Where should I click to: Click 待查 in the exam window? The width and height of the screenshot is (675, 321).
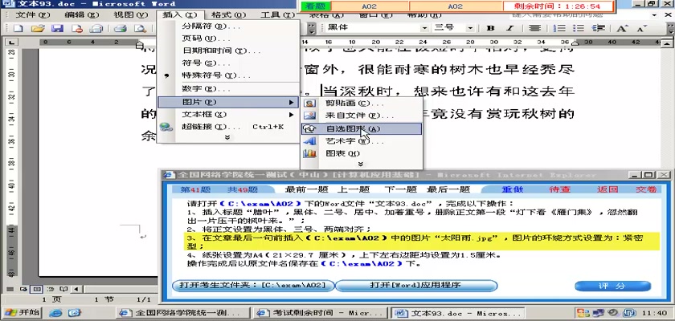559,189
